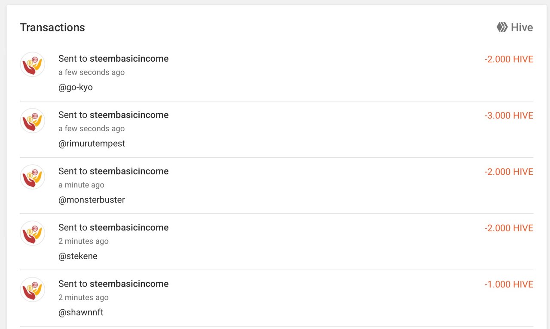Open steembasicincome link in the @monsterbuster transaction
Image resolution: width=550 pixels, height=329 pixels.
point(129,171)
